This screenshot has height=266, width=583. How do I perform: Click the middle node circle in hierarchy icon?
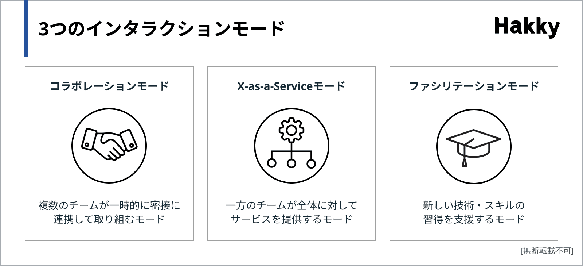coord(291,163)
